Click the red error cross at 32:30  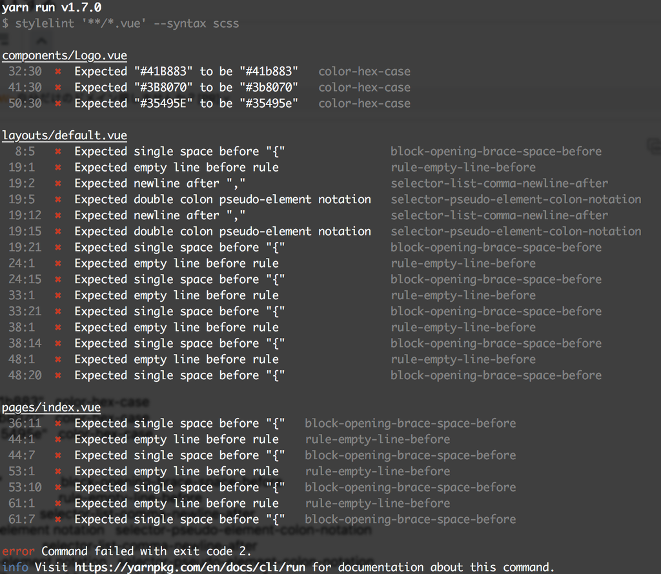point(57,72)
